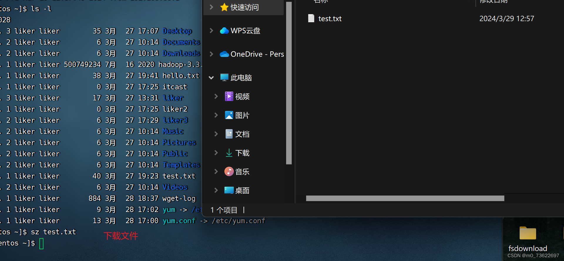Open the 文档 folder entry
Viewport: 564px width, 261px height.
[242, 134]
